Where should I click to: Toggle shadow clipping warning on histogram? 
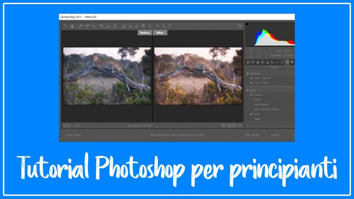coord(247,24)
